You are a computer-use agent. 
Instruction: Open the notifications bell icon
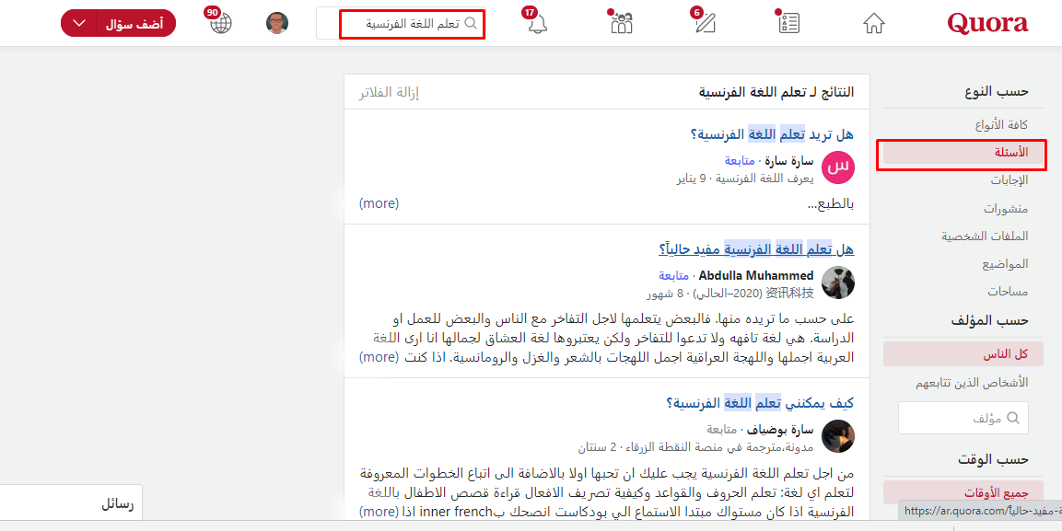click(x=538, y=24)
